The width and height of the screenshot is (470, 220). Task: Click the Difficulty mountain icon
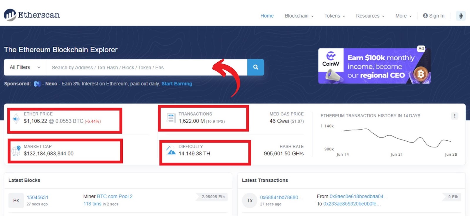click(x=171, y=150)
